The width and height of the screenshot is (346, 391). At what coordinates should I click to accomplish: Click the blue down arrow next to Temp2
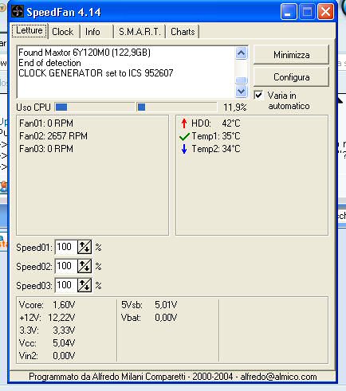click(x=184, y=149)
